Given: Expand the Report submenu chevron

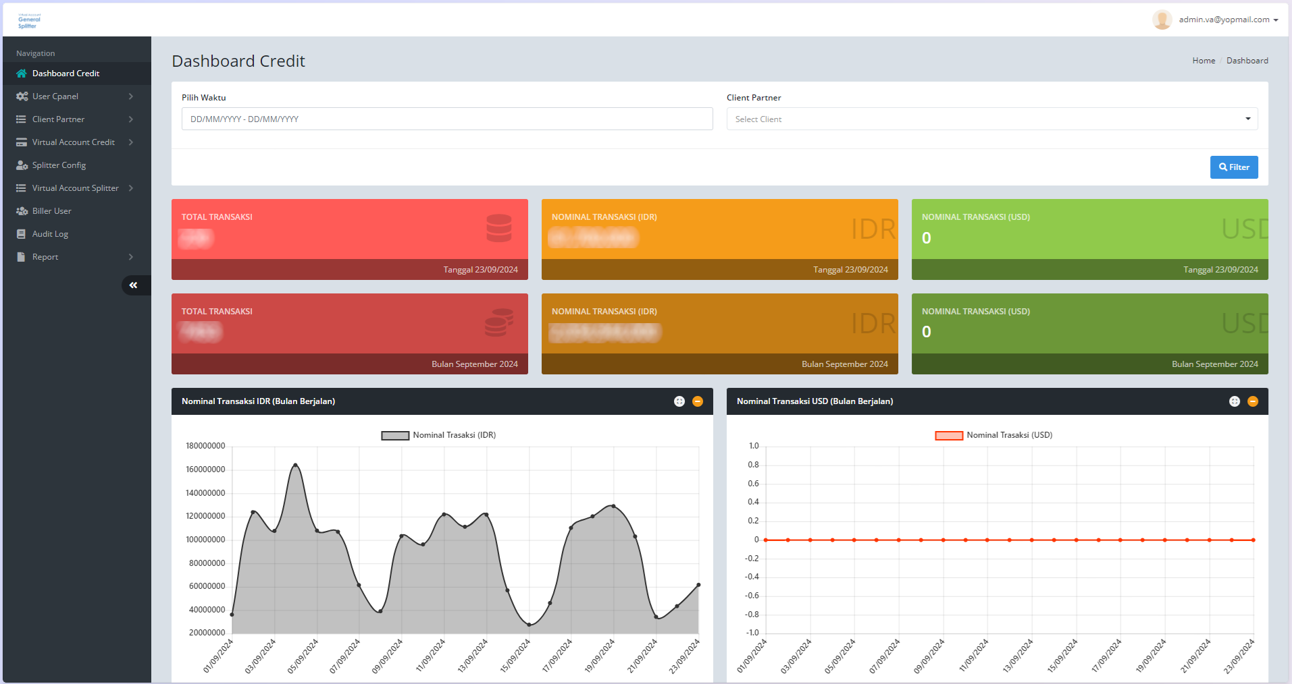Looking at the screenshot, I should point(130,256).
